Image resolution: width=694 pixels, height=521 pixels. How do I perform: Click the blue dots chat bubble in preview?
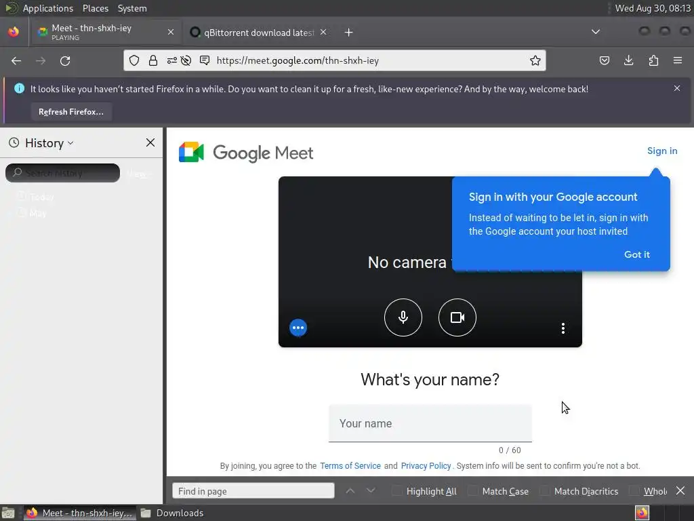click(x=298, y=328)
